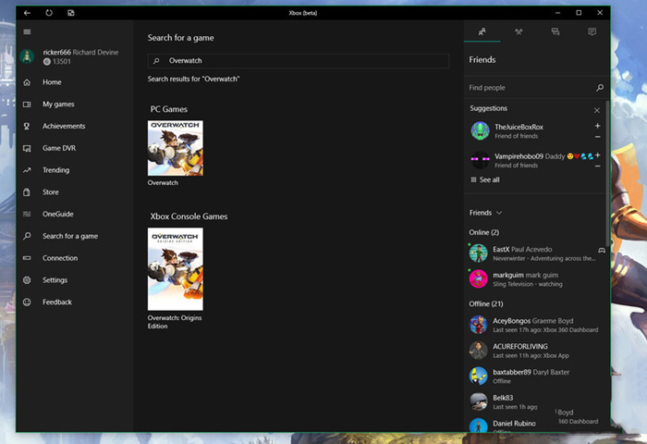This screenshot has height=444, width=647.
Task: Switch to the Messages tab icon
Action: [x=555, y=31]
